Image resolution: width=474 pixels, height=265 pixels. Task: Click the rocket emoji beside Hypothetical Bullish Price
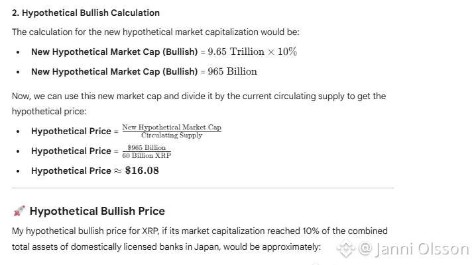click(x=19, y=211)
